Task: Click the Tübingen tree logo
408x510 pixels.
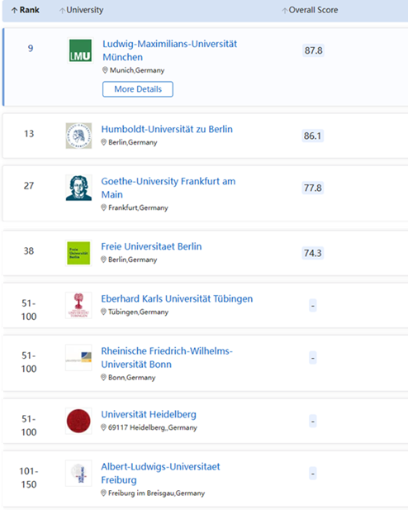Action: [78, 305]
